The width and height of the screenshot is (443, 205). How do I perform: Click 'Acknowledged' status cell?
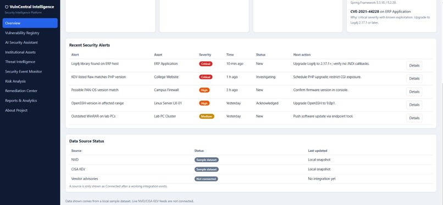pos(267,103)
